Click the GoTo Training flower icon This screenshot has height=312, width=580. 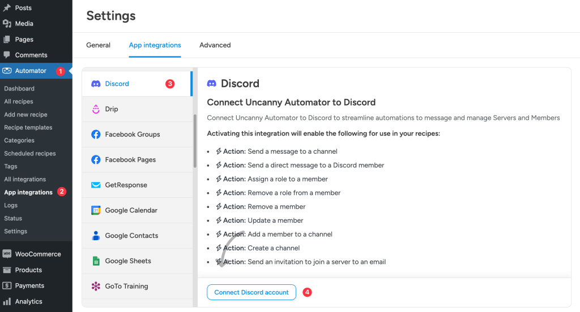point(96,286)
